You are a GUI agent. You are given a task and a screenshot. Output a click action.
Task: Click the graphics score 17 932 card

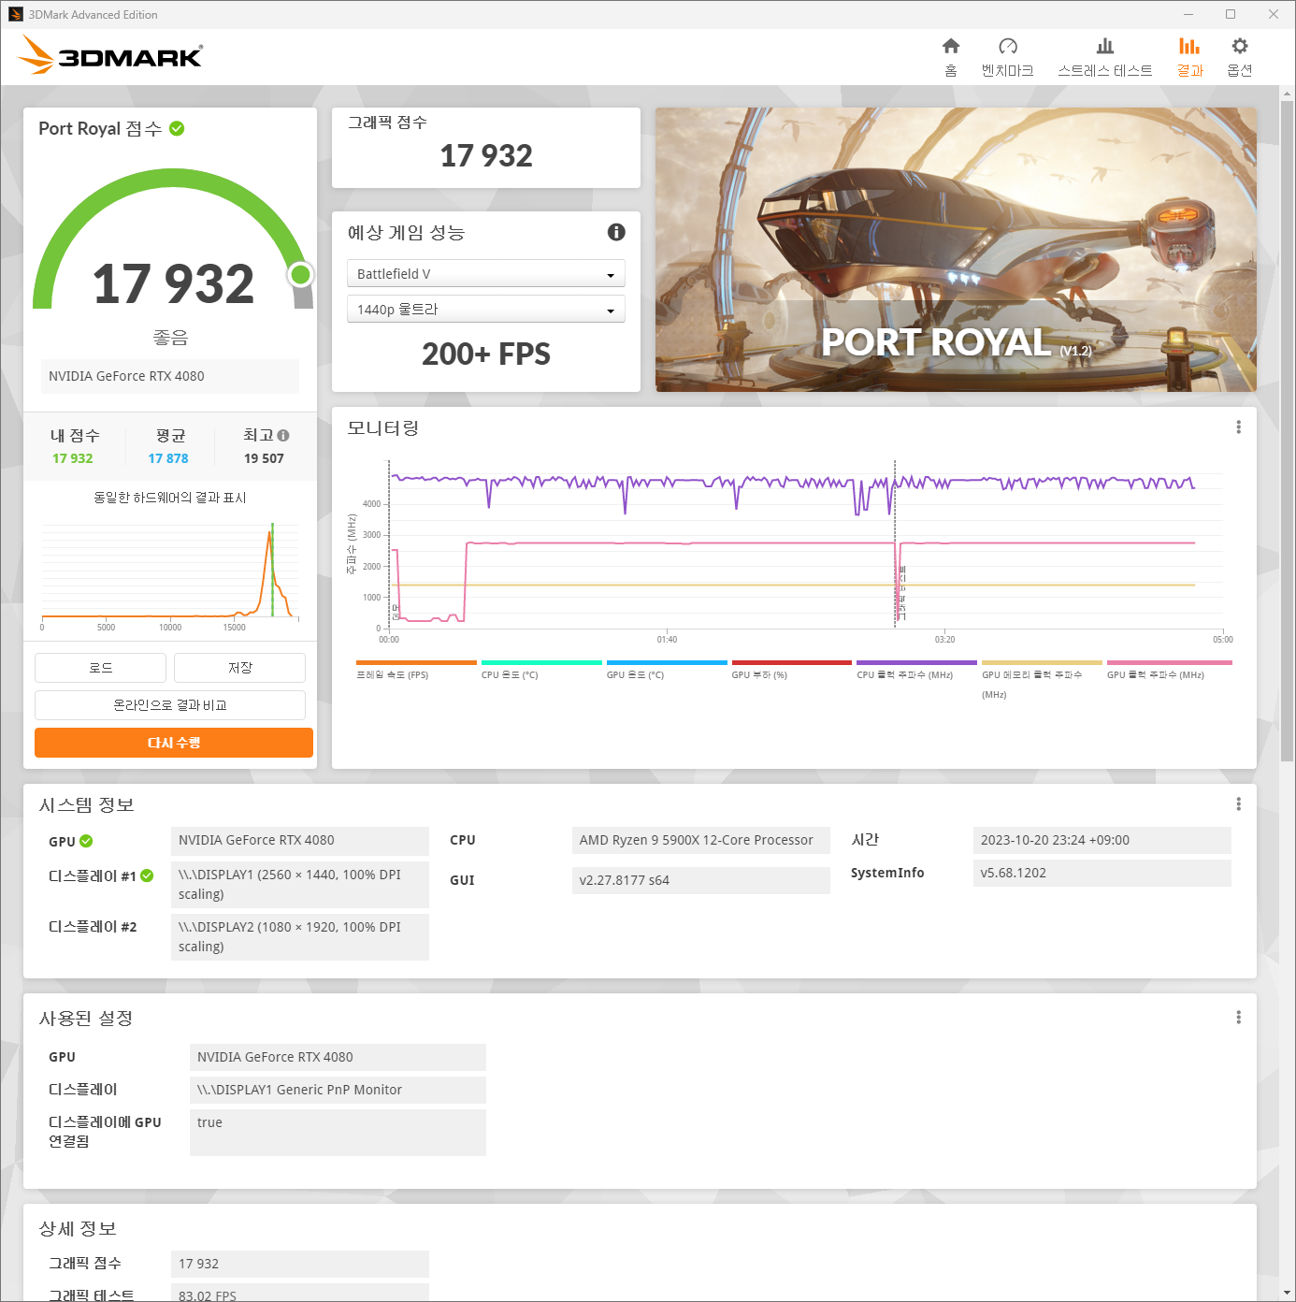point(485,148)
